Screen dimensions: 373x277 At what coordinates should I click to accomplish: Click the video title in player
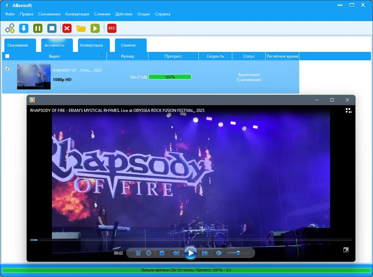pos(117,110)
